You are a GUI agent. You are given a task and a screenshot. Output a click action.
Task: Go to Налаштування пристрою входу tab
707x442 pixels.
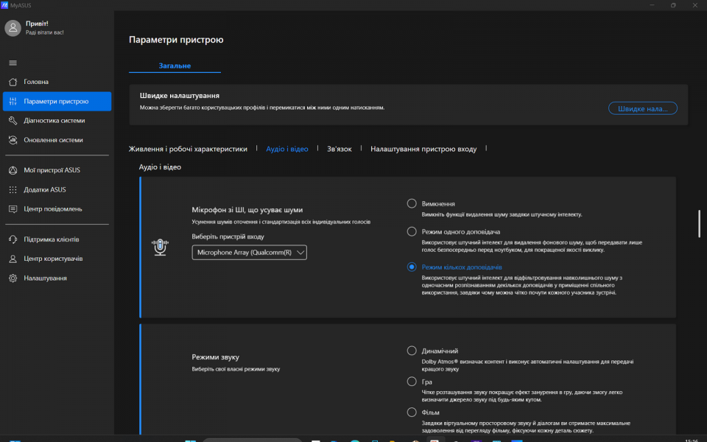tap(423, 149)
